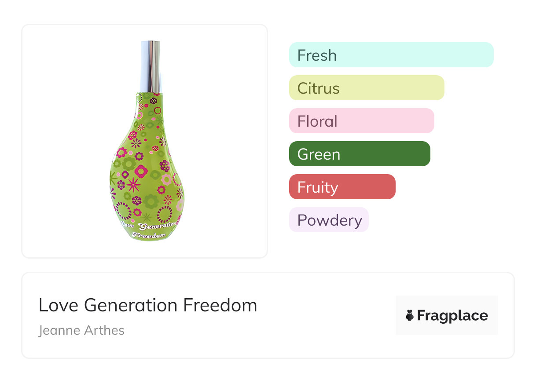Open the Love Generation Freedom title
The height and width of the screenshot is (380, 536).
click(x=148, y=305)
